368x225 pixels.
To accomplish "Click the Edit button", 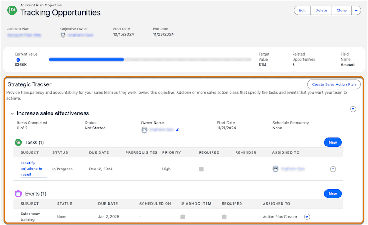I will pyautogui.click(x=302, y=10).
